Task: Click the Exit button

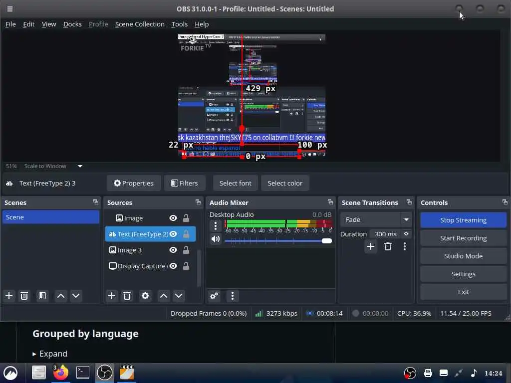Action: pos(464,292)
